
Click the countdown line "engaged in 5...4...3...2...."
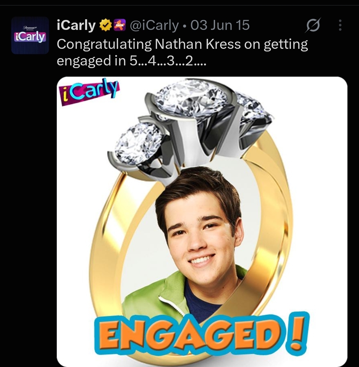(131, 61)
